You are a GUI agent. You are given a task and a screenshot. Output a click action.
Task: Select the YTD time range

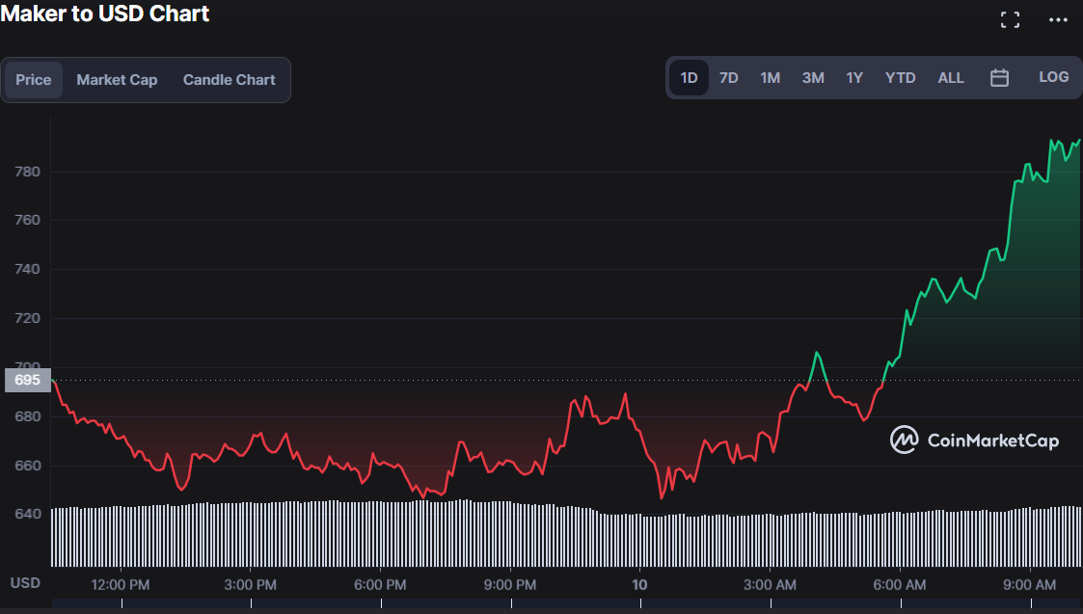(x=900, y=78)
